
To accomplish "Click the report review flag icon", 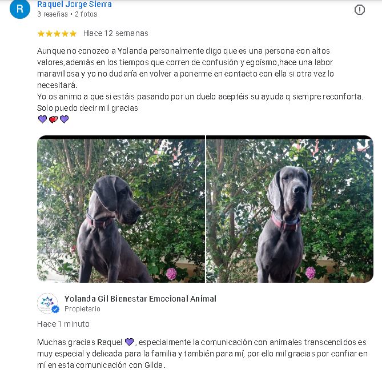I will (359, 10).
